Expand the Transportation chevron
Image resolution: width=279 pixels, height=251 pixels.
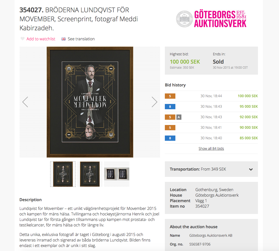pos(251,169)
